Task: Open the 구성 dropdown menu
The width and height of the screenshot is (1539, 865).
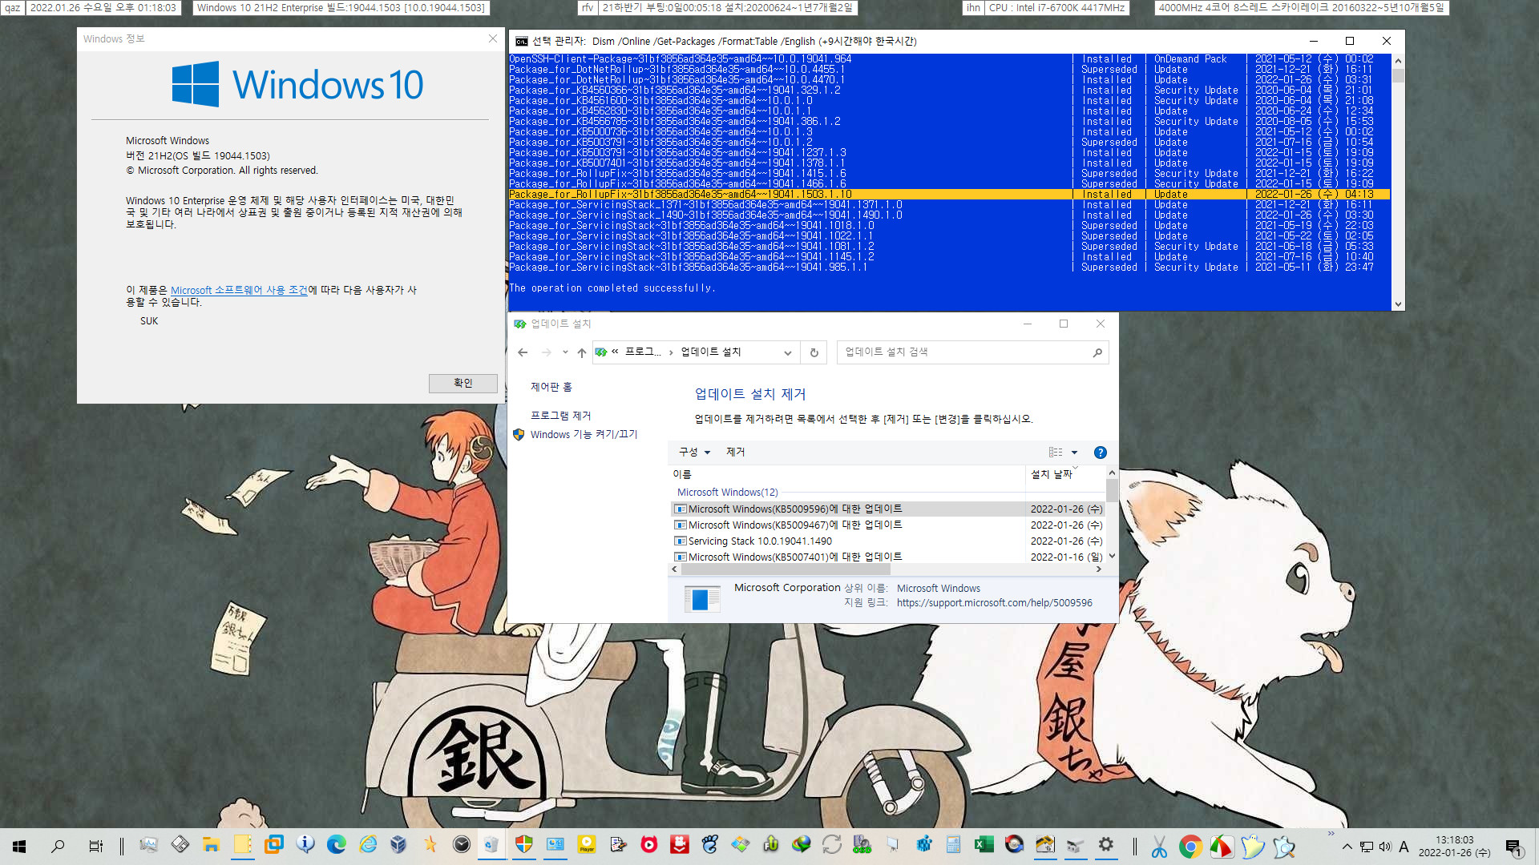Action: (x=694, y=453)
